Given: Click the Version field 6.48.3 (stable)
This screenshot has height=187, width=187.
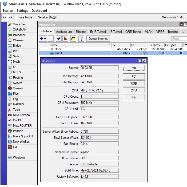Looking at the screenshot, I should pyautogui.click(x=99, y=164).
